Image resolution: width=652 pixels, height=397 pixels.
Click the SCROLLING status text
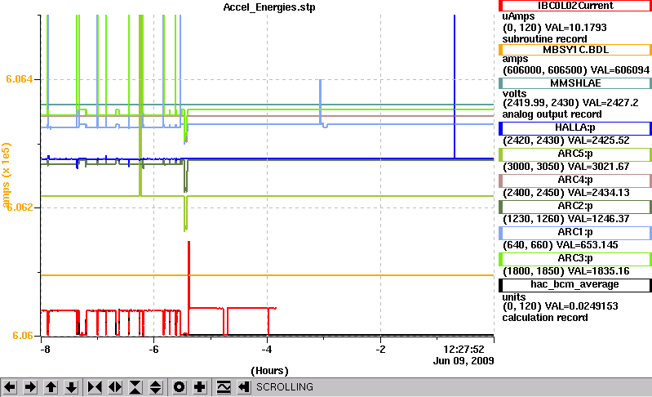point(285,387)
